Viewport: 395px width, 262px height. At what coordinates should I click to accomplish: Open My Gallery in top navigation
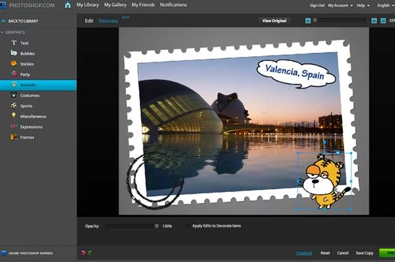click(115, 5)
